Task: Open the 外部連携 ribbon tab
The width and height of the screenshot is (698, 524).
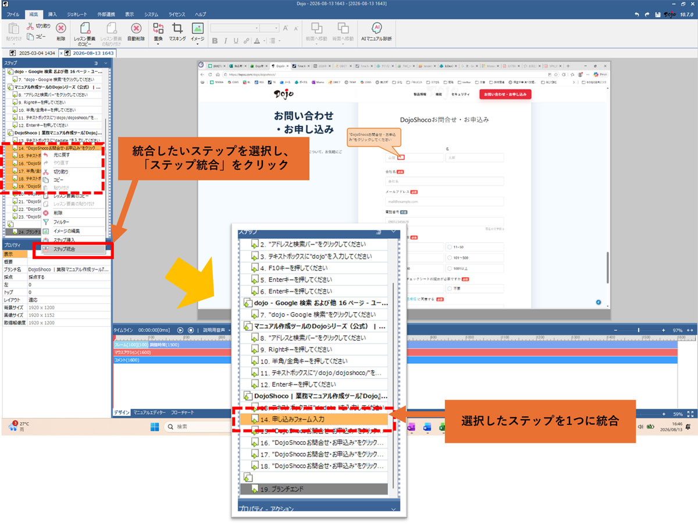Action: click(x=107, y=13)
